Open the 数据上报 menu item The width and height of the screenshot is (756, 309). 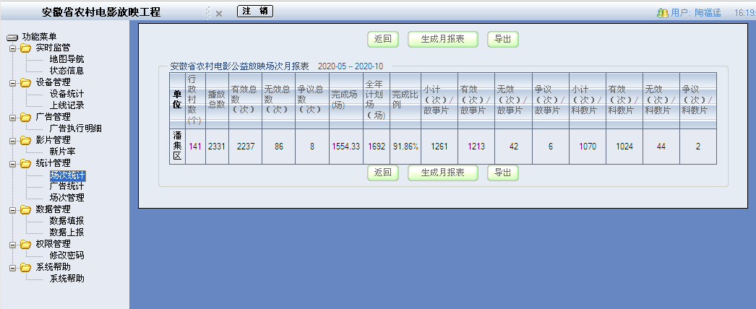click(66, 232)
